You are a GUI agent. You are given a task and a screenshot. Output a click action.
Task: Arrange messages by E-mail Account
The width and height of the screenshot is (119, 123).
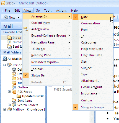pyautogui.click(x=93, y=87)
